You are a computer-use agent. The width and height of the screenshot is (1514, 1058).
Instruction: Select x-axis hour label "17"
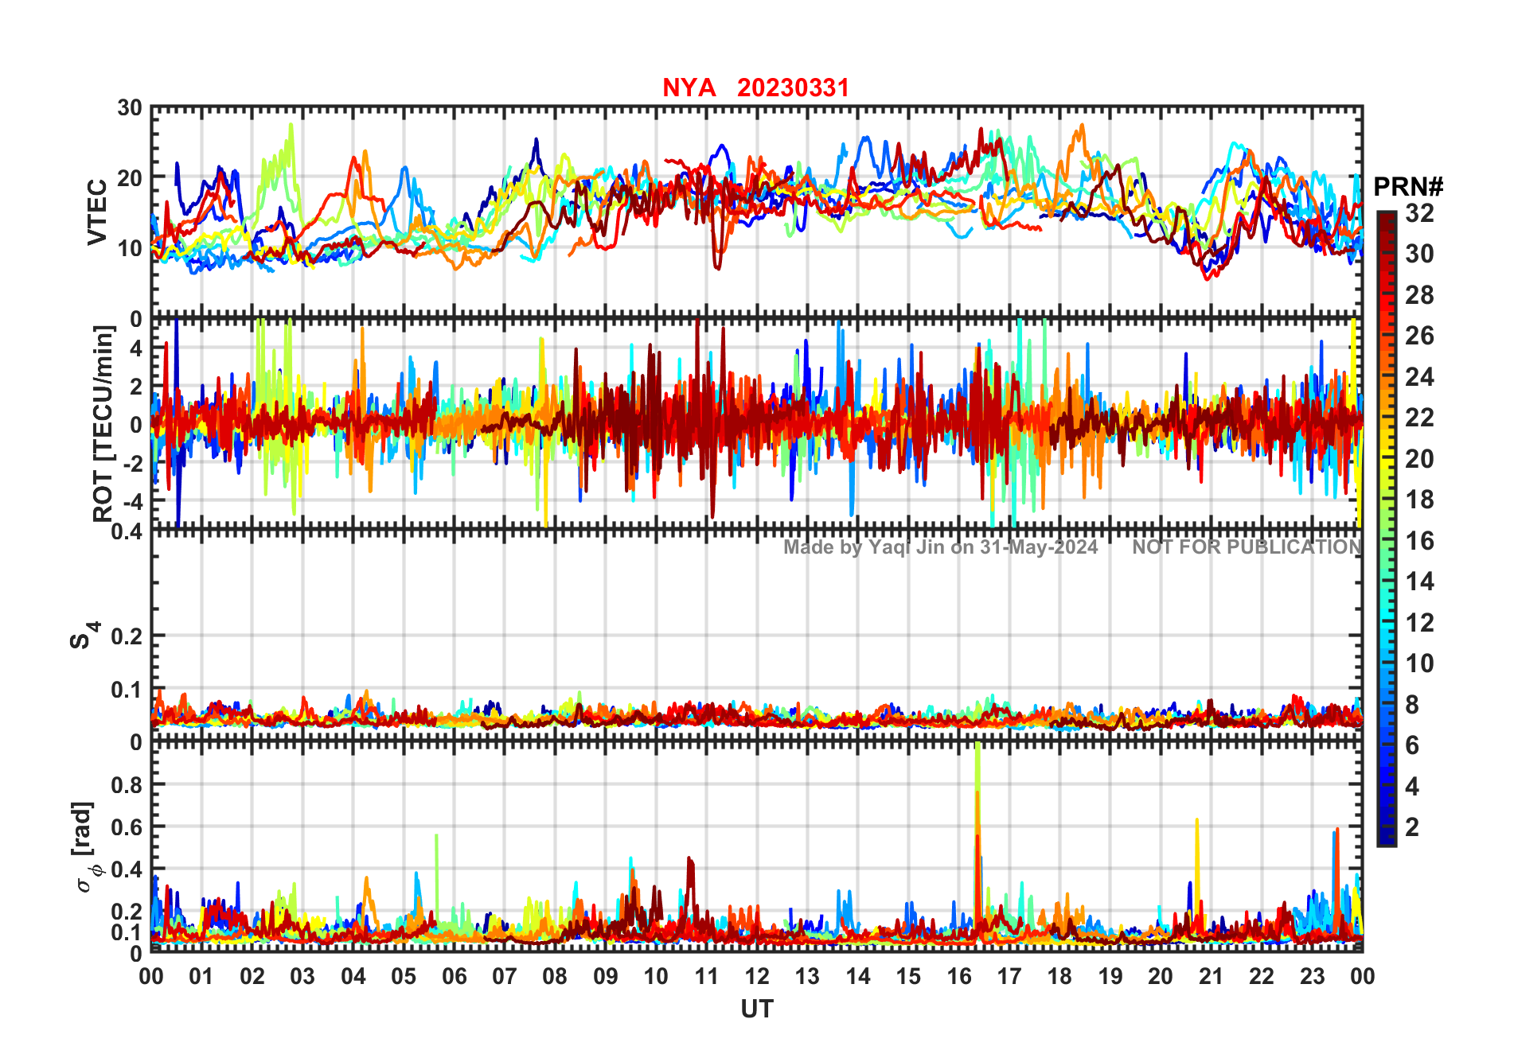tap(1009, 976)
